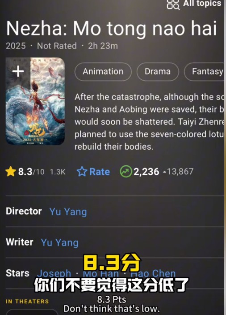The width and height of the screenshot is (226, 315).
Task: Open the All topics grid search icon
Action: [173, 4]
